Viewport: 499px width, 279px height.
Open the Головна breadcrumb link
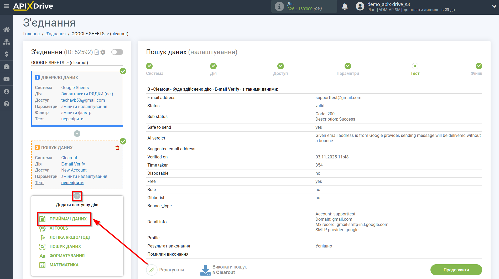(31, 34)
